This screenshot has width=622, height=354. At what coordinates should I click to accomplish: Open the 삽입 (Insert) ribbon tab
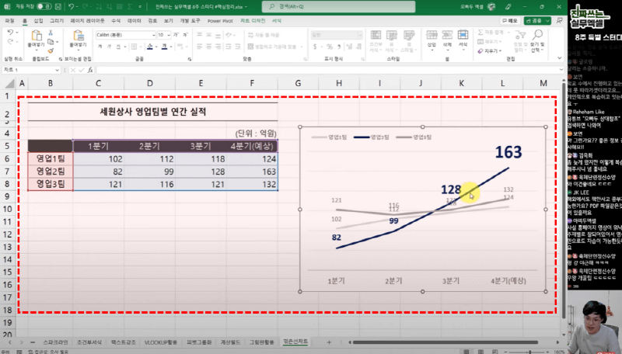pyautogui.click(x=39, y=20)
